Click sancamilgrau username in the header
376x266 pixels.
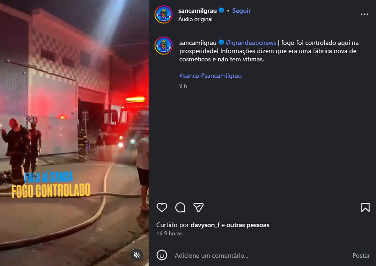pyautogui.click(x=197, y=11)
